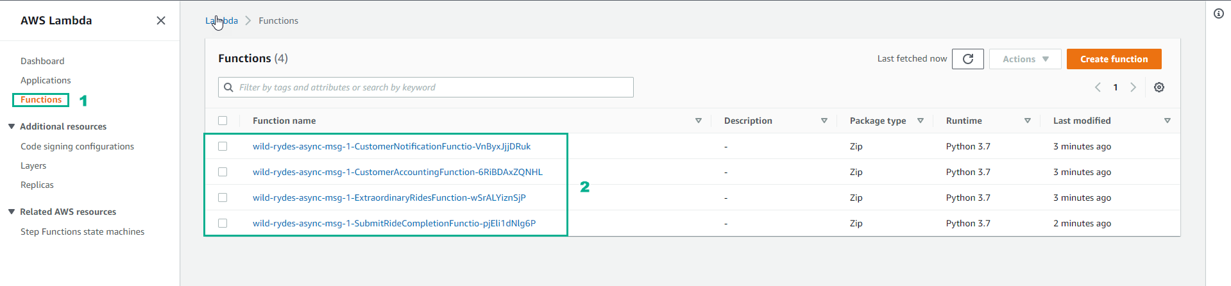Click "2 minutes ago" cell
This screenshot has height=286, width=1231.
[1082, 223]
